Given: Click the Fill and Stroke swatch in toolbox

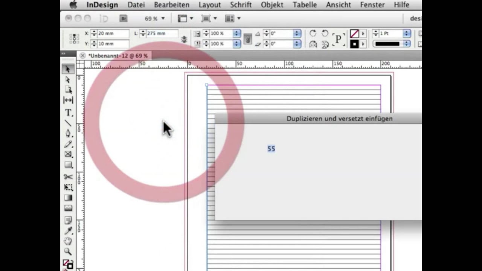Looking at the screenshot, I should click(x=68, y=264).
